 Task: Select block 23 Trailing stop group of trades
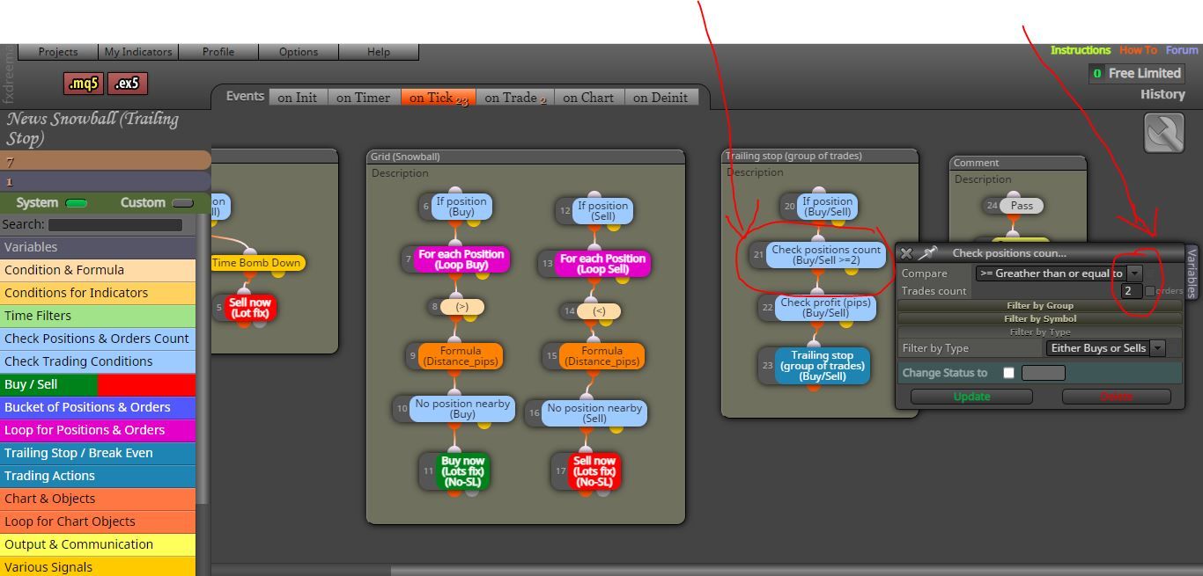(x=822, y=366)
